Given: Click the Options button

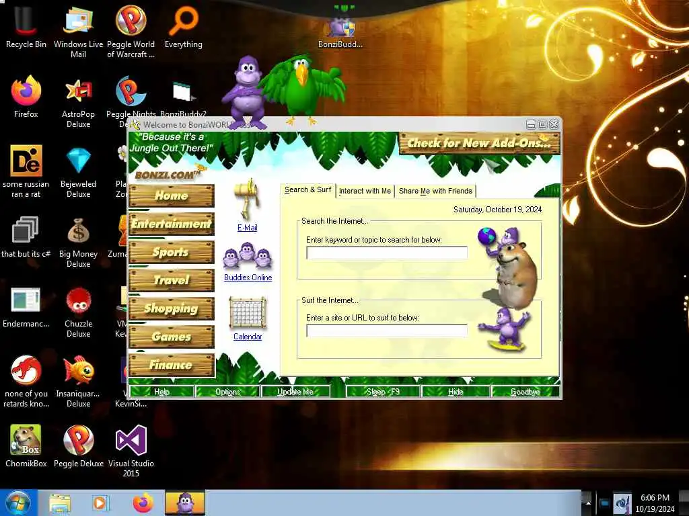Looking at the screenshot, I should tap(227, 392).
